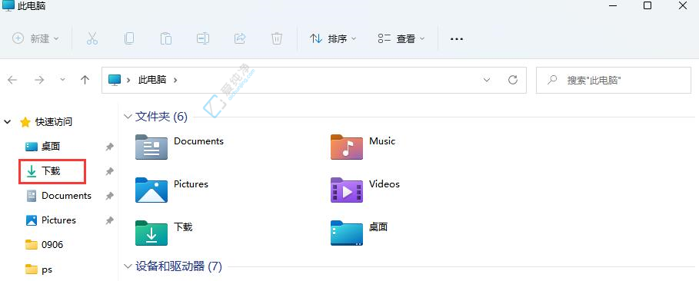This screenshot has height=281, width=699.
Task: Click the Cut scissors icon
Action: 92,38
